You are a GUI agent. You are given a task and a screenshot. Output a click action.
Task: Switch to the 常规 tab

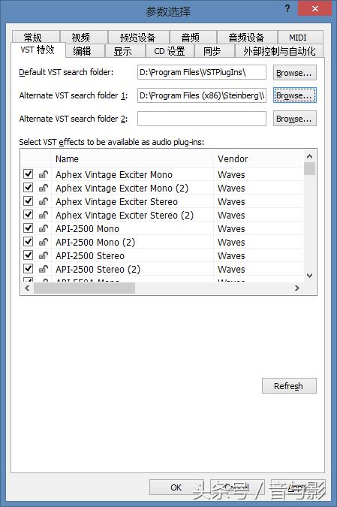point(35,38)
